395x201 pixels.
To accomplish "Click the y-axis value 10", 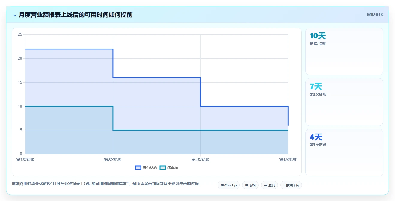I will 20,106.
